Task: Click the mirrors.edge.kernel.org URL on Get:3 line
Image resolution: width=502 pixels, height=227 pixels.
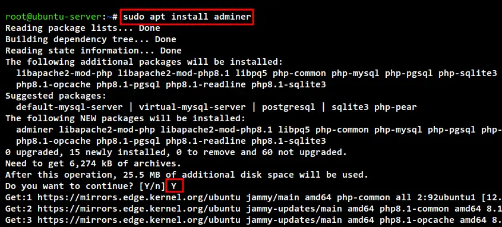Action: (x=138, y=220)
